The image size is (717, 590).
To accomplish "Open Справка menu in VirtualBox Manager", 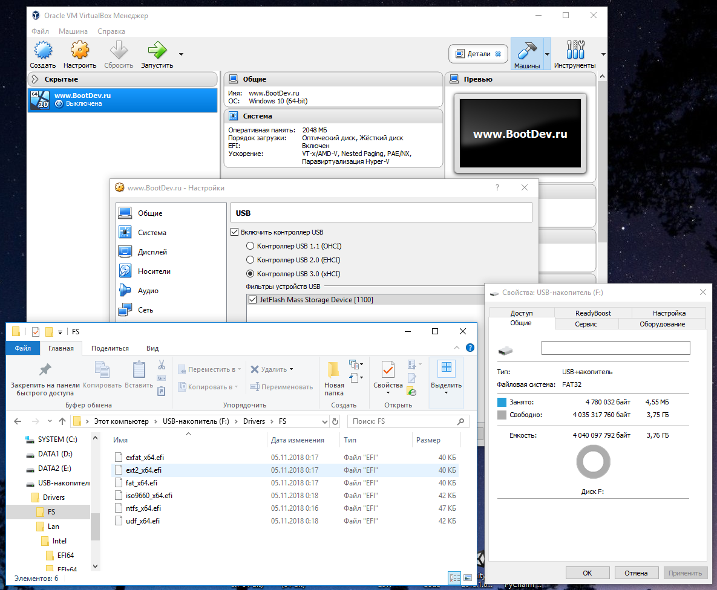I will (x=111, y=31).
